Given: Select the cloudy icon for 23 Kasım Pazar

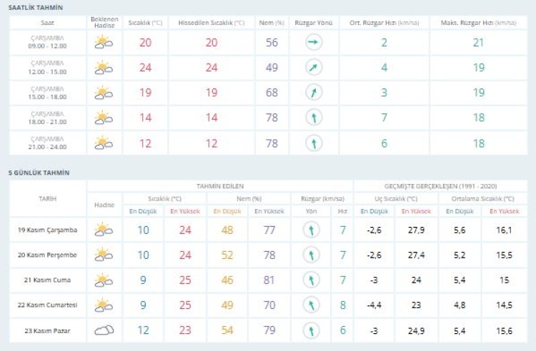Looking at the screenshot, I should [x=104, y=330].
